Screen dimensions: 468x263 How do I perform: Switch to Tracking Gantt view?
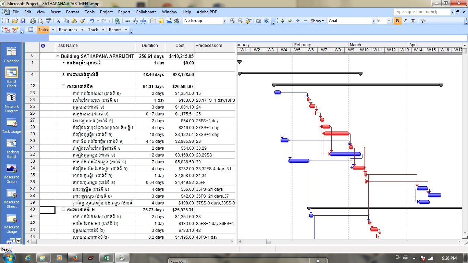(12, 149)
